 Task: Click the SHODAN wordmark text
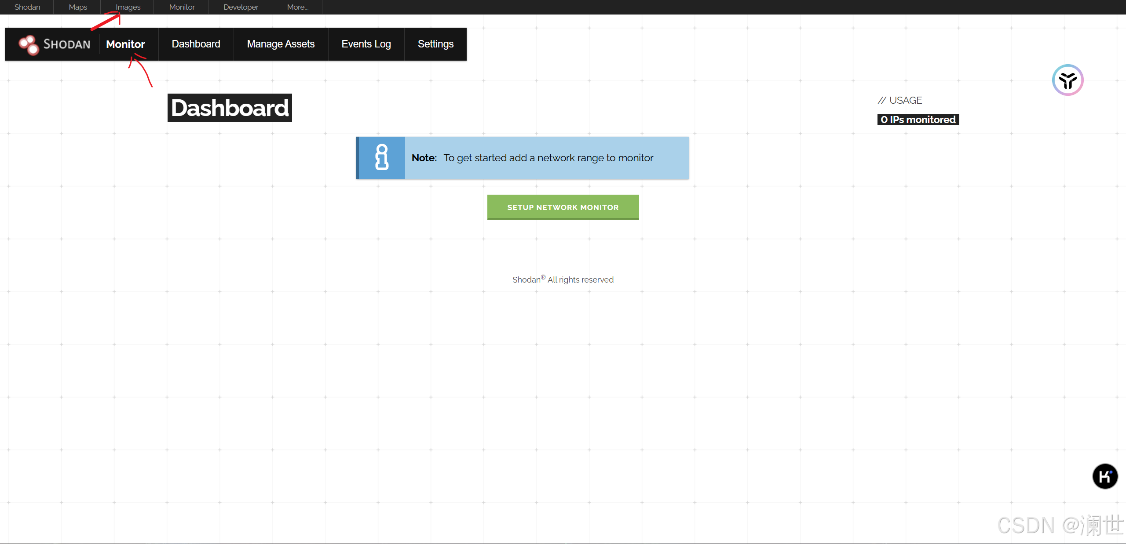tap(67, 44)
